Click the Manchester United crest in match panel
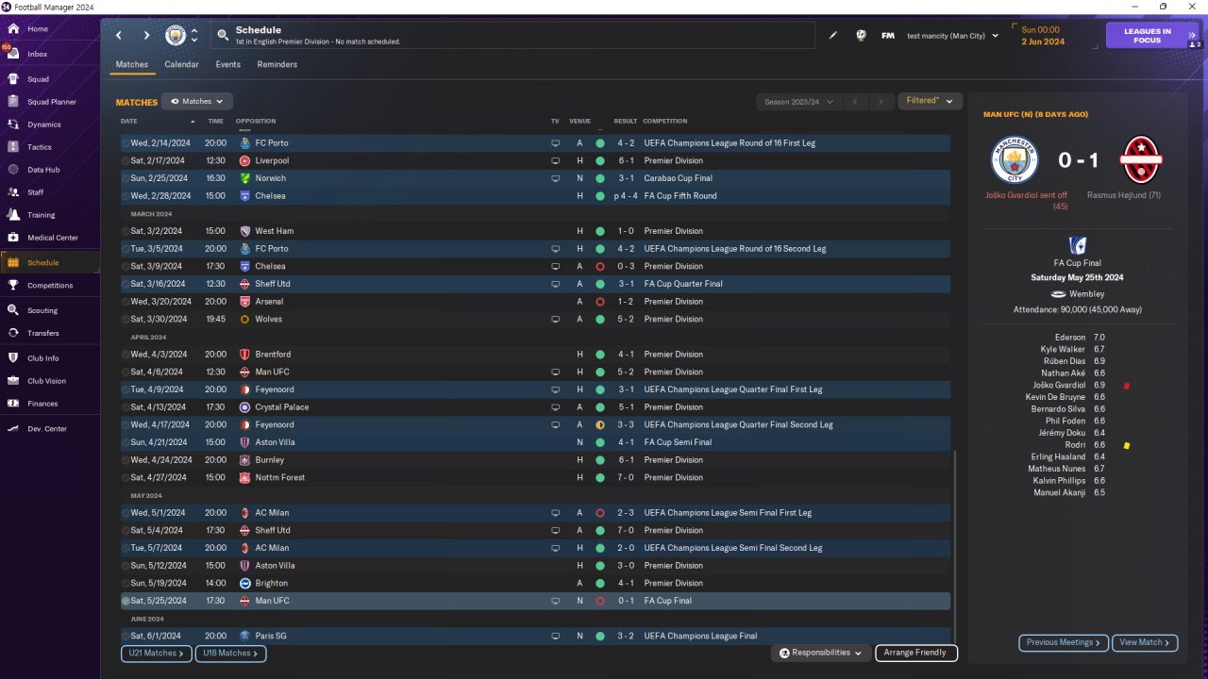The height and width of the screenshot is (679, 1208). pyautogui.click(x=1140, y=160)
